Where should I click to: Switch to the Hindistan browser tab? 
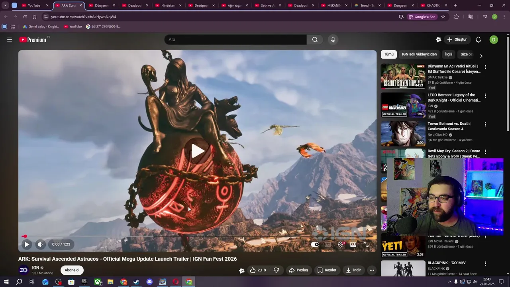(x=168, y=6)
